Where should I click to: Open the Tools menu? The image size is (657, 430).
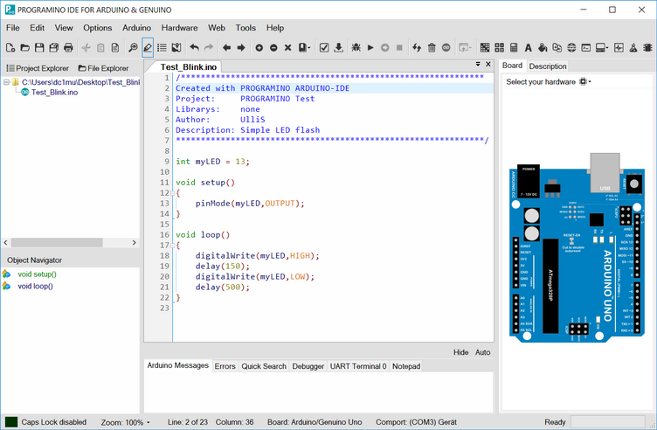pos(246,28)
